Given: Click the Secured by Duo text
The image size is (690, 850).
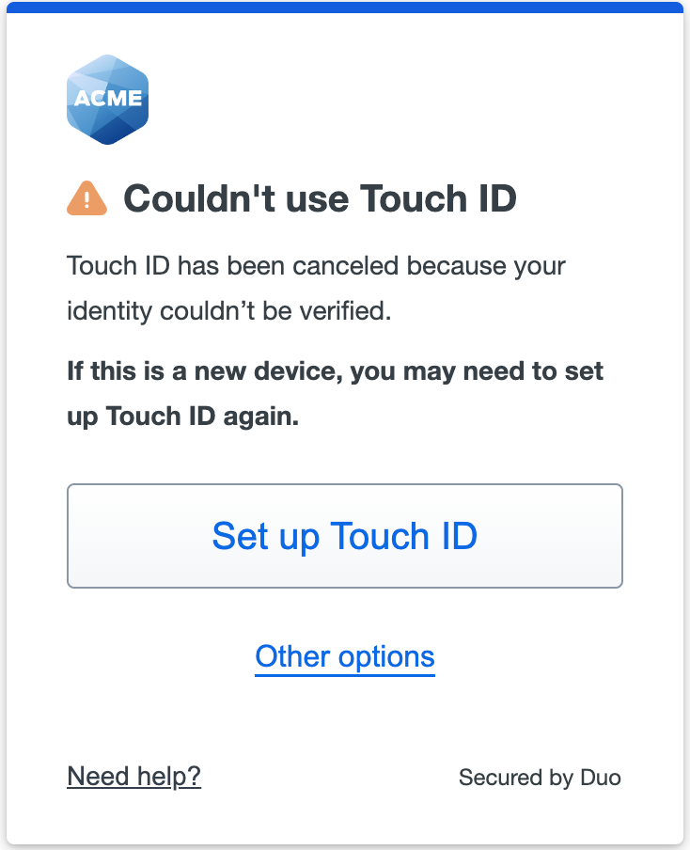Looking at the screenshot, I should tap(540, 778).
